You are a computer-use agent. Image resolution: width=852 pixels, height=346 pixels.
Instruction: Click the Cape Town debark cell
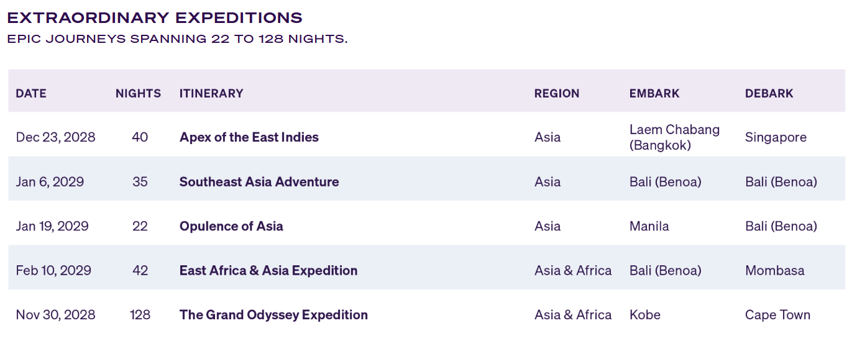tap(777, 315)
